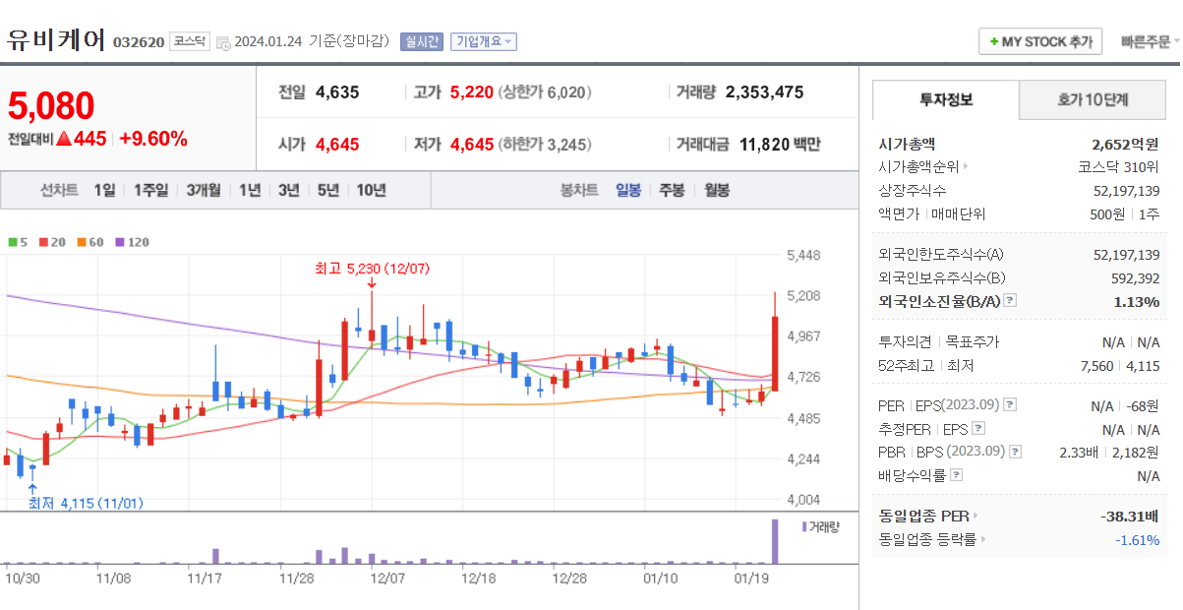
Task: Click the 실시간 badge
Action: coord(421,41)
